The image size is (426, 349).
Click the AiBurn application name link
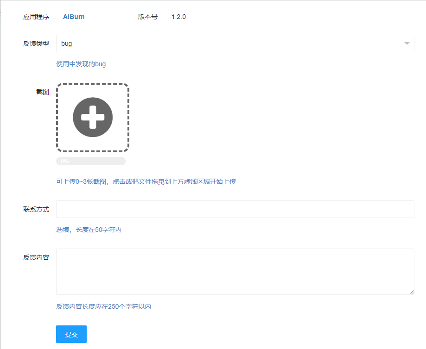[74, 17]
